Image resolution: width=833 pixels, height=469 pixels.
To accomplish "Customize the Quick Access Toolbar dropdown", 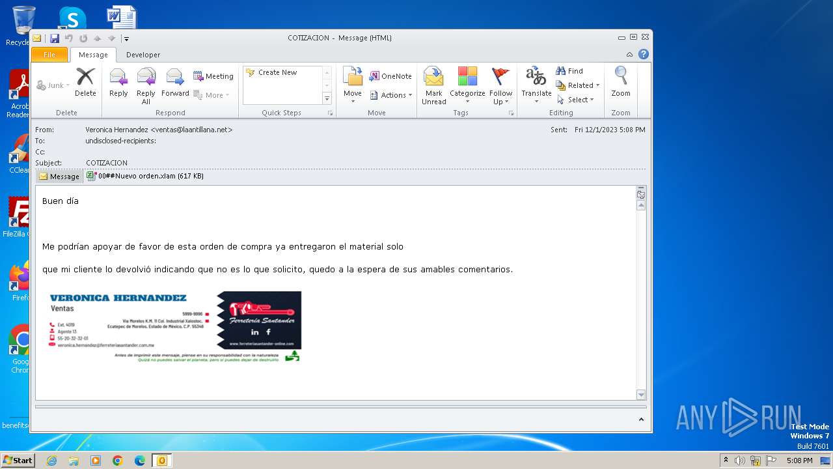I will coord(126,38).
